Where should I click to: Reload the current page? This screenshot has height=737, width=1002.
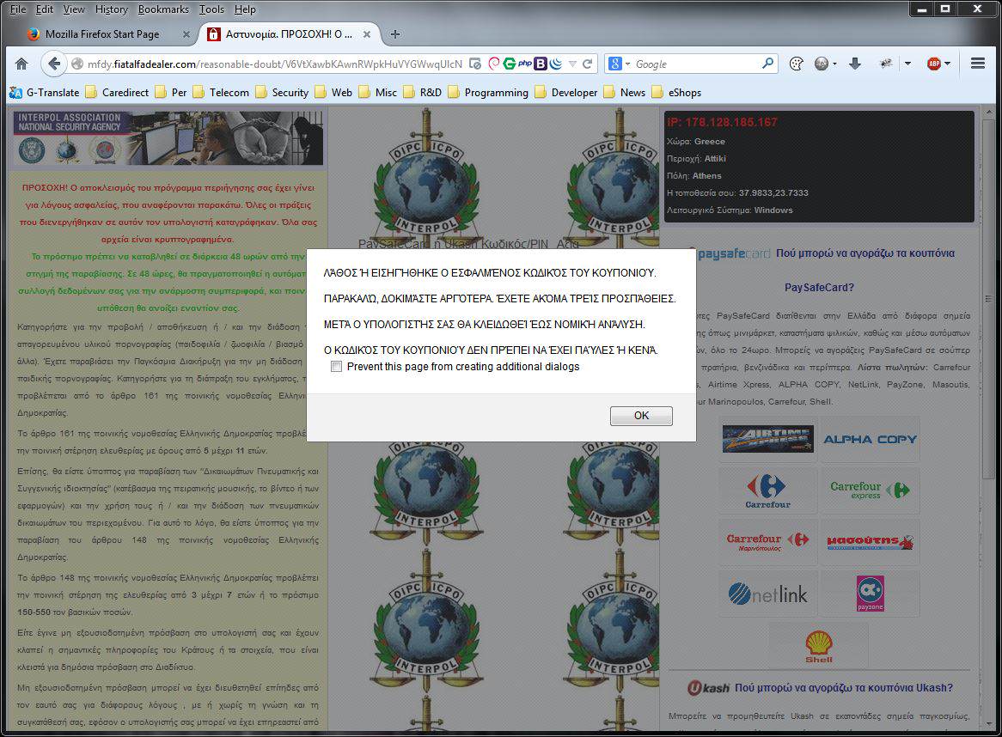[588, 64]
